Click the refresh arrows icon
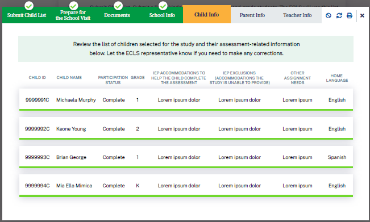Image resolution: width=370 pixels, height=222 pixels. [339, 15]
